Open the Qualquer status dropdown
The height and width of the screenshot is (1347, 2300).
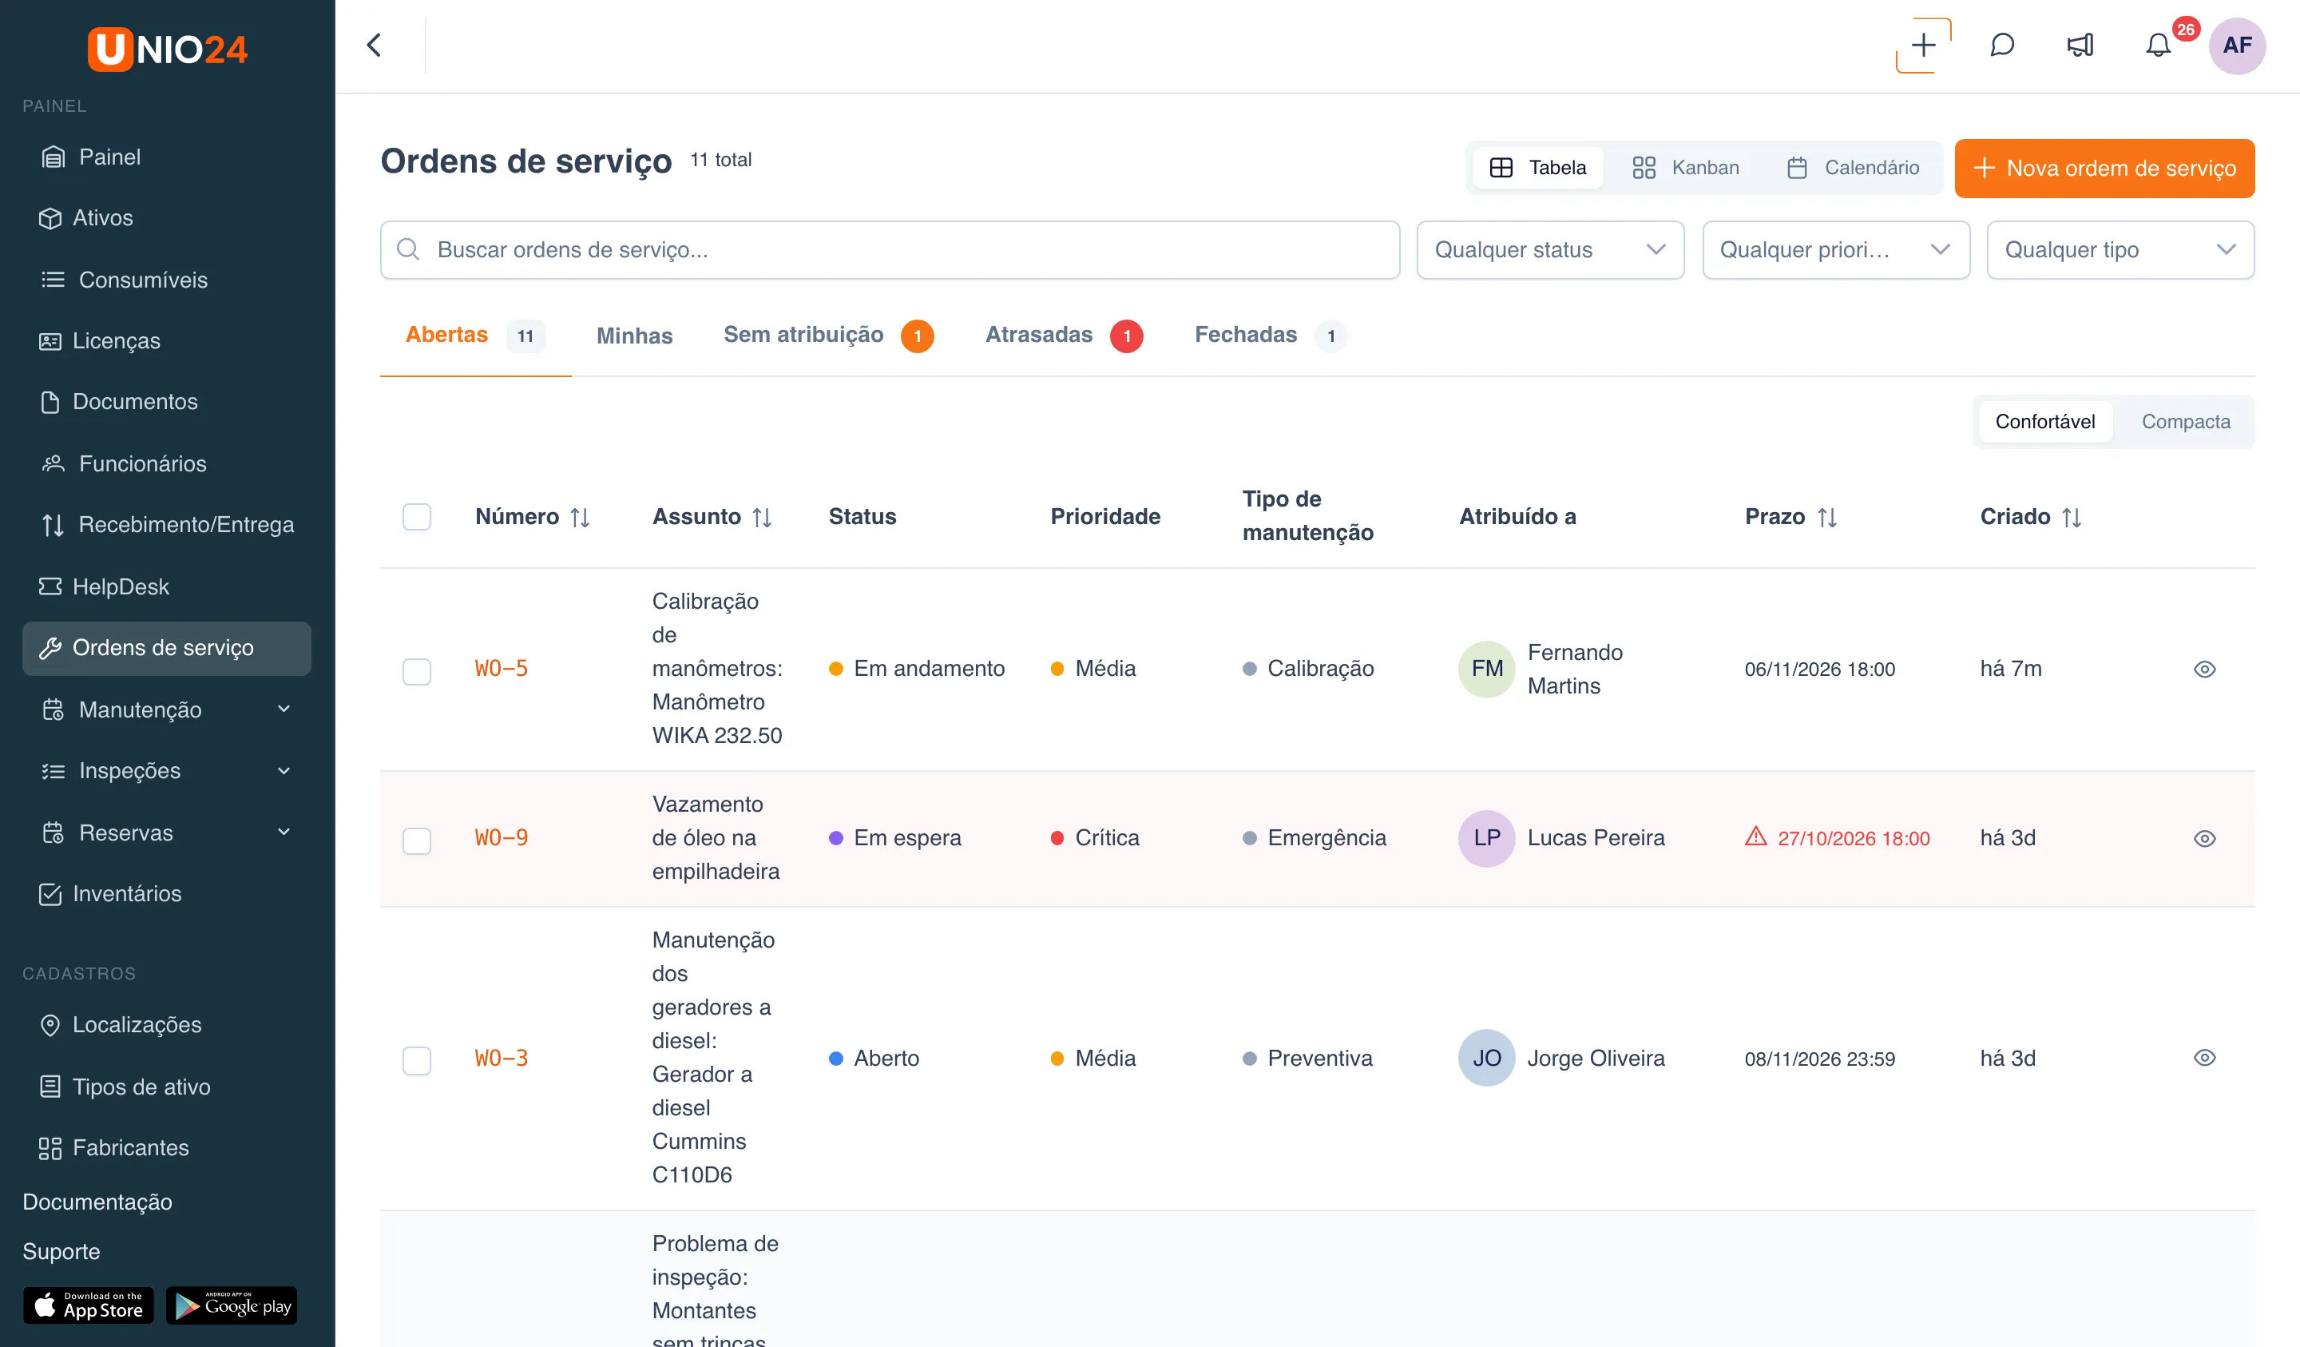pyautogui.click(x=1549, y=250)
